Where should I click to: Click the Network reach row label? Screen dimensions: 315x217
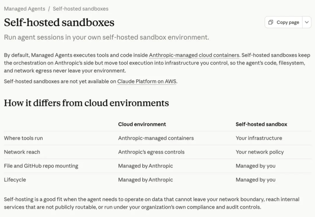22,152
